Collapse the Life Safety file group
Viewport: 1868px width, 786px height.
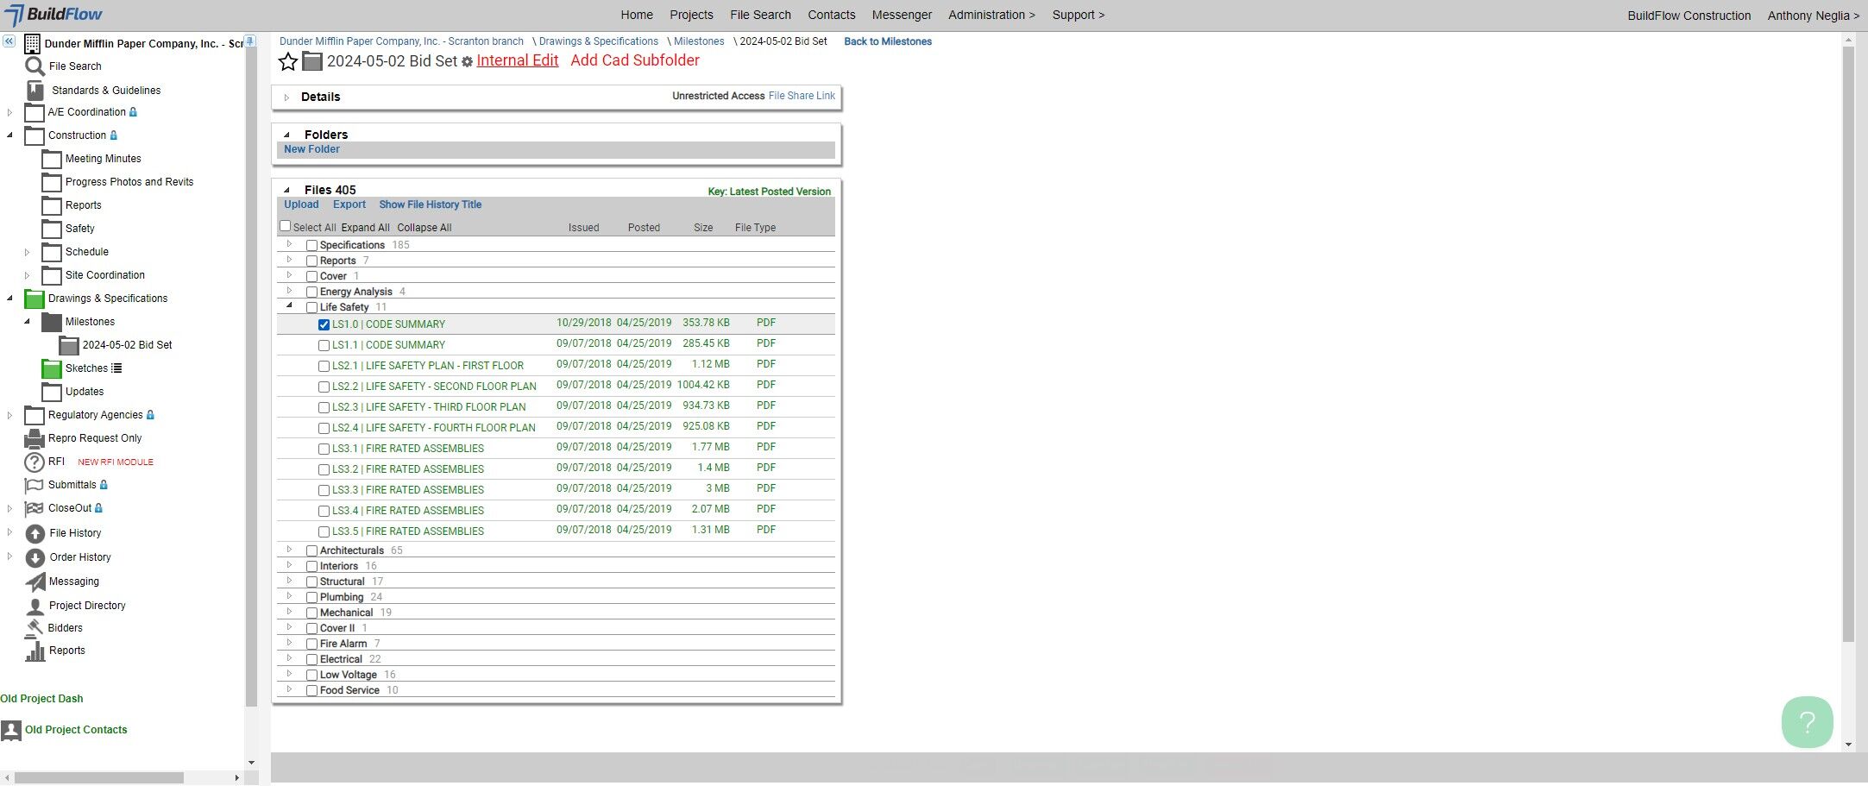point(290,306)
